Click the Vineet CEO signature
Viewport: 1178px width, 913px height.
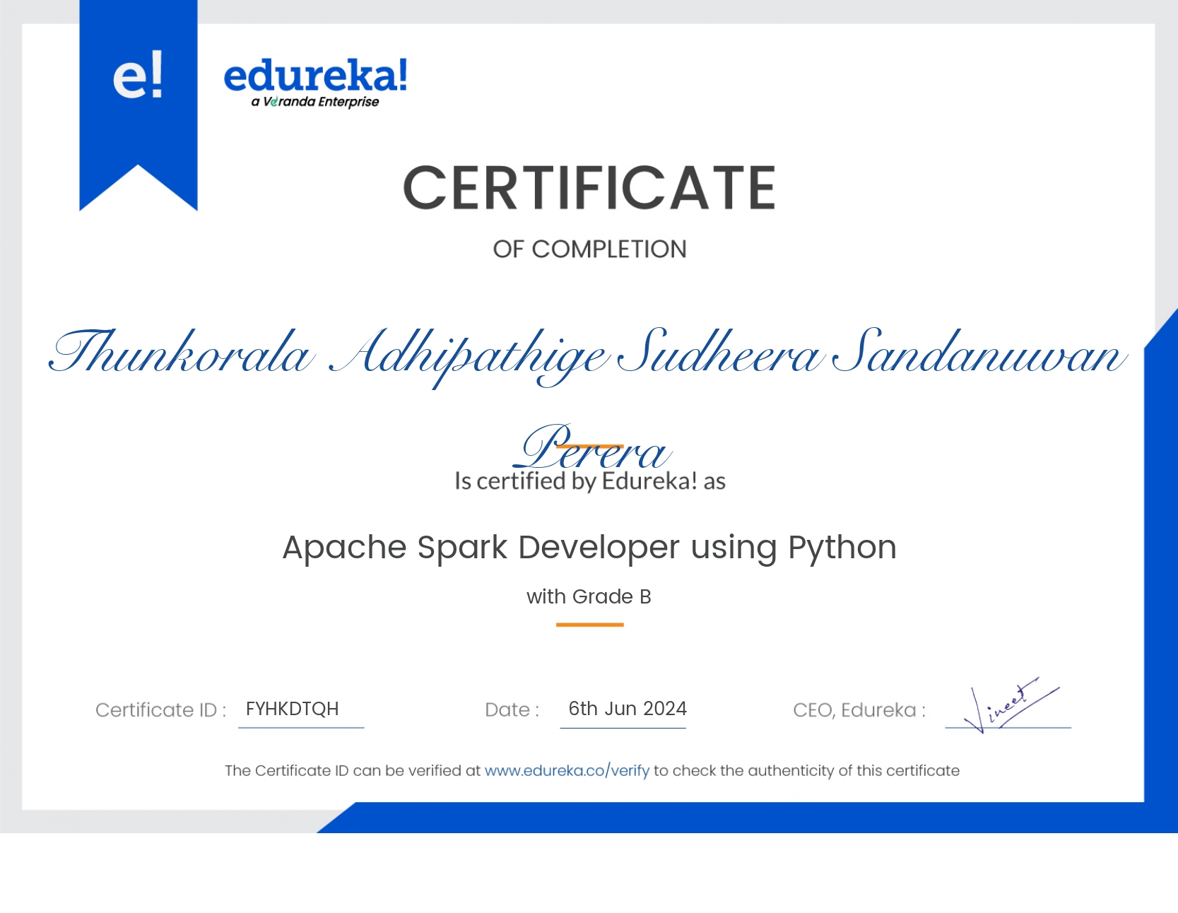pyautogui.click(x=1011, y=705)
